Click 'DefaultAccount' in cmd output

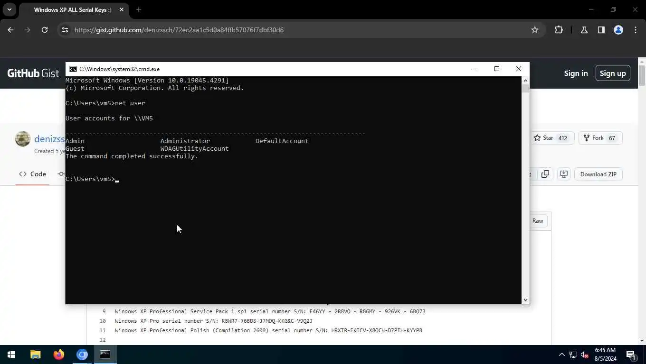tap(282, 141)
